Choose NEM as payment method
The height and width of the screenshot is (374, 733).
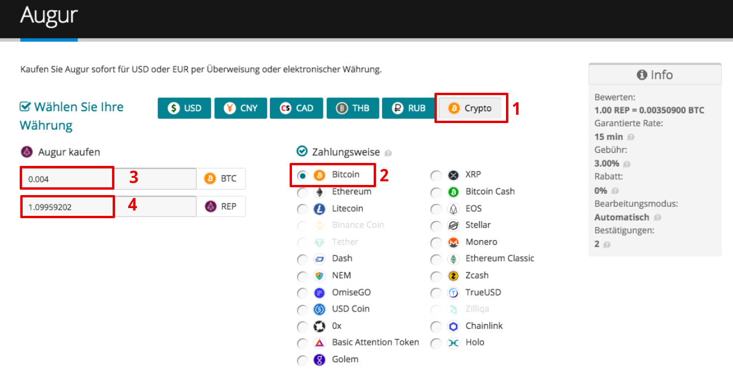[303, 276]
